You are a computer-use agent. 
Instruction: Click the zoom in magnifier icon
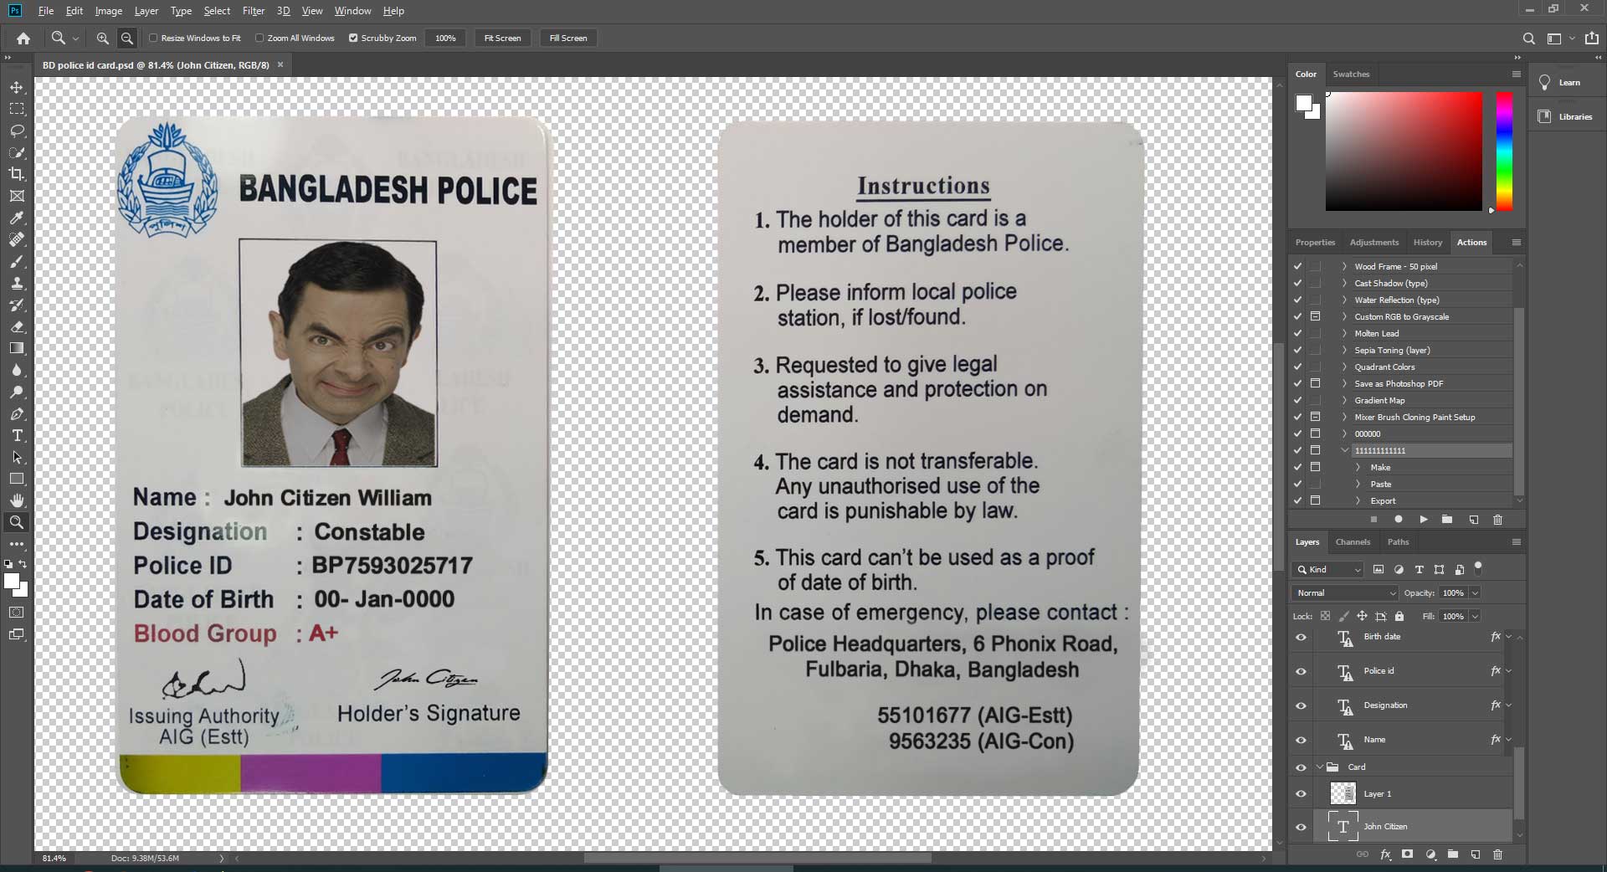point(102,38)
